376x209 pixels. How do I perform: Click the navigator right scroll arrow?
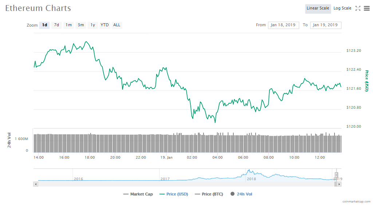pos(339,184)
